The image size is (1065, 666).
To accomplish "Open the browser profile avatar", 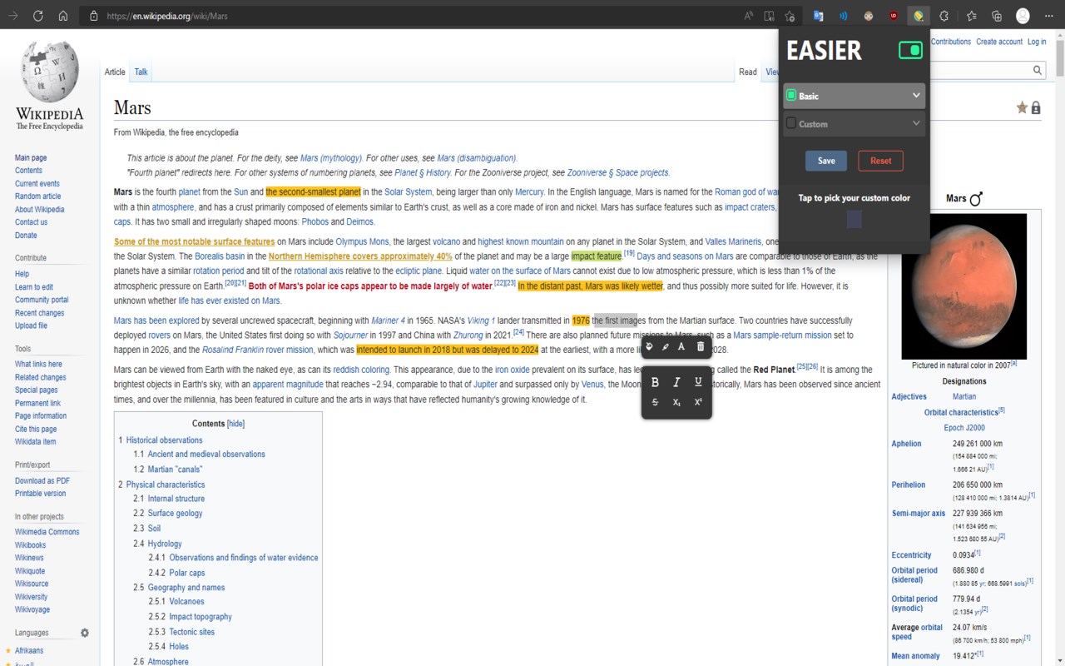I will coord(1023,16).
